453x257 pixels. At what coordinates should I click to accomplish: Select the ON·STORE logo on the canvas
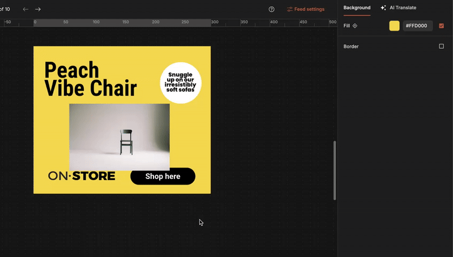tap(82, 176)
